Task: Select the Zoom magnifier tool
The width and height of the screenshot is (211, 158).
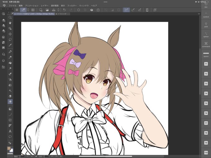Action: (x=10, y=17)
